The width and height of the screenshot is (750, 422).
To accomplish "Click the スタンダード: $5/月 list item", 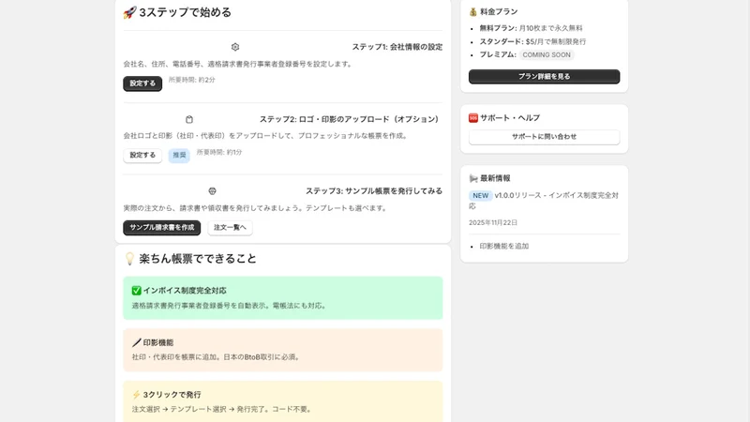I will [x=532, y=41].
